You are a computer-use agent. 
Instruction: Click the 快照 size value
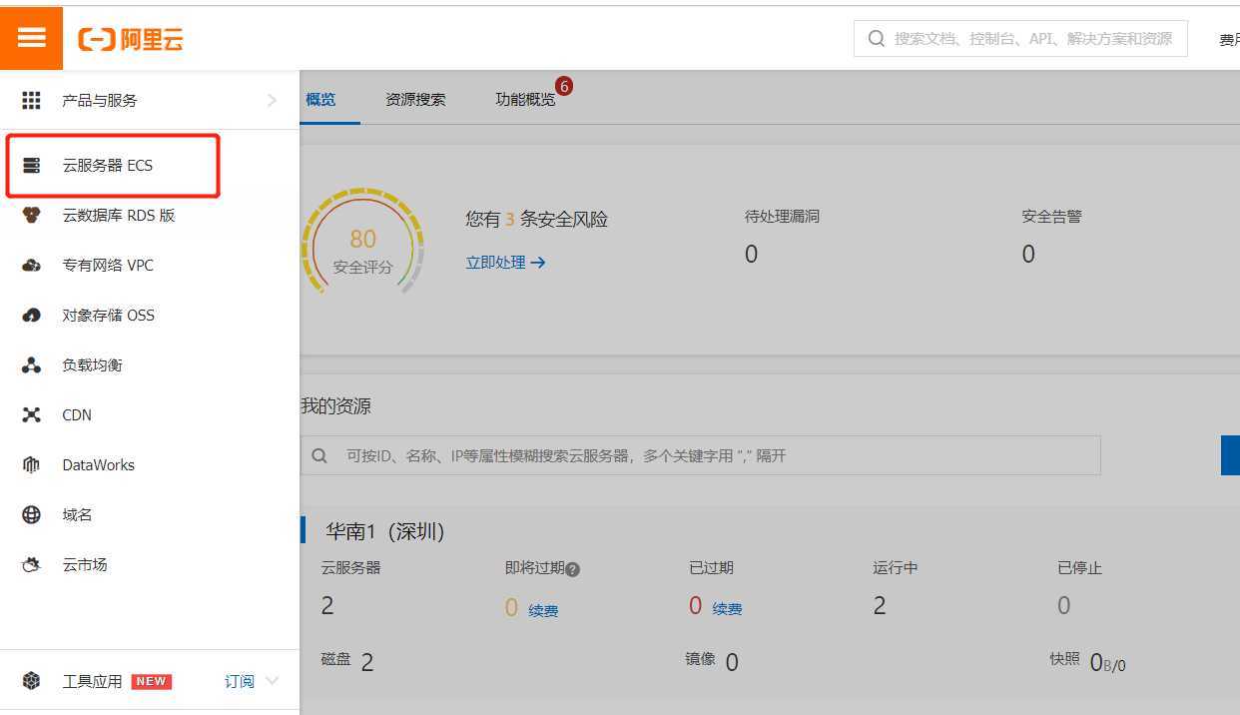[x=1107, y=663]
